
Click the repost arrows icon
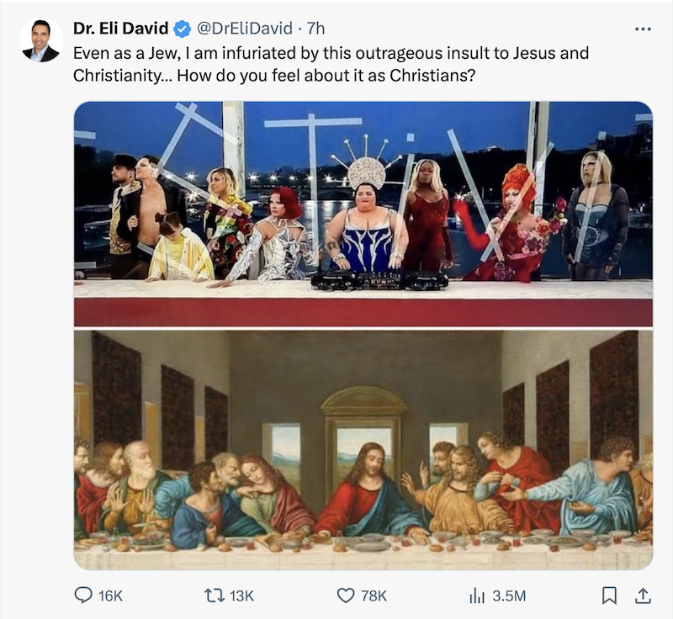(214, 595)
